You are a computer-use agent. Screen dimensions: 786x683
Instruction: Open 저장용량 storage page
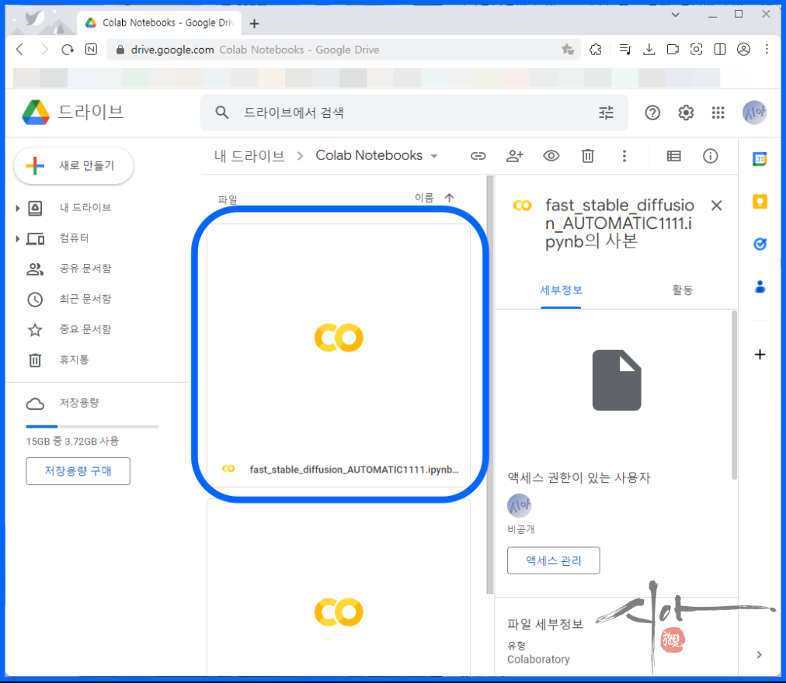pyautogui.click(x=79, y=404)
